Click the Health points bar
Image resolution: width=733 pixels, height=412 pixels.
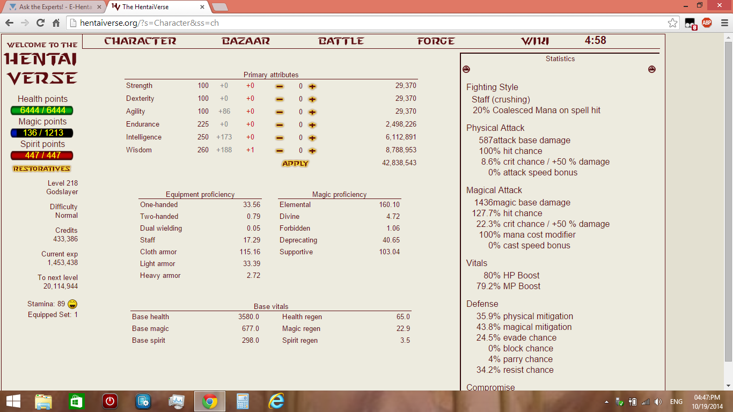click(42, 111)
